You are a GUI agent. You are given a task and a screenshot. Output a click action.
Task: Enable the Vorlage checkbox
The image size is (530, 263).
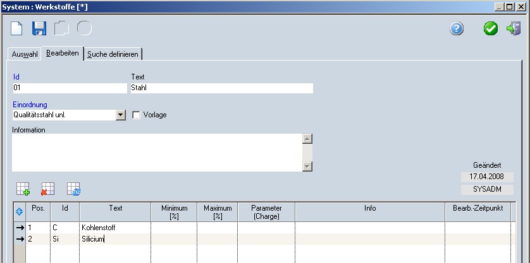pos(136,115)
